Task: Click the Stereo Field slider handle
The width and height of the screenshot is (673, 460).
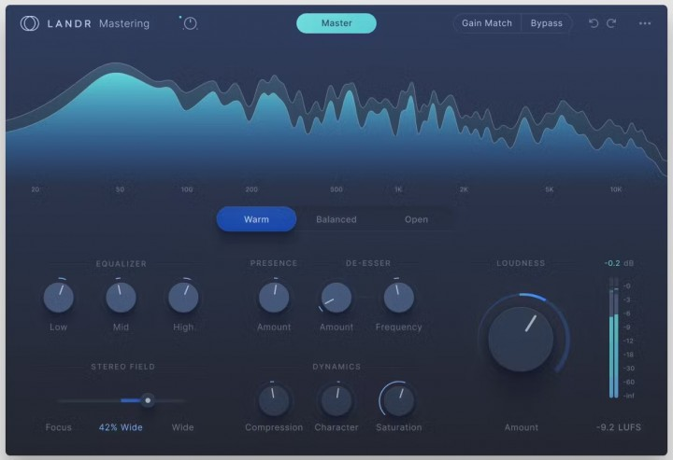Action: click(148, 400)
